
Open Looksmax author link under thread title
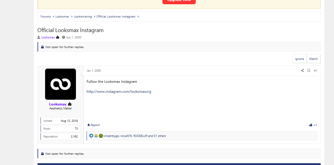coord(48,37)
